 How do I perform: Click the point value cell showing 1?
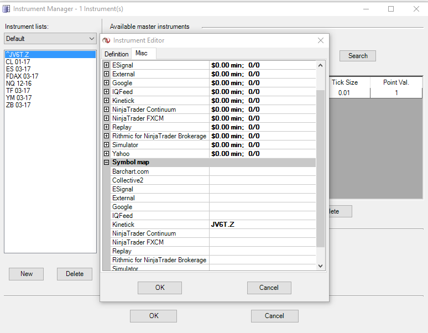click(396, 93)
